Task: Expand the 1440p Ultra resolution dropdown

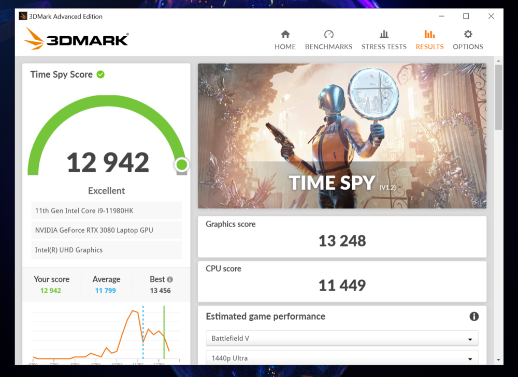Action: 342,358
